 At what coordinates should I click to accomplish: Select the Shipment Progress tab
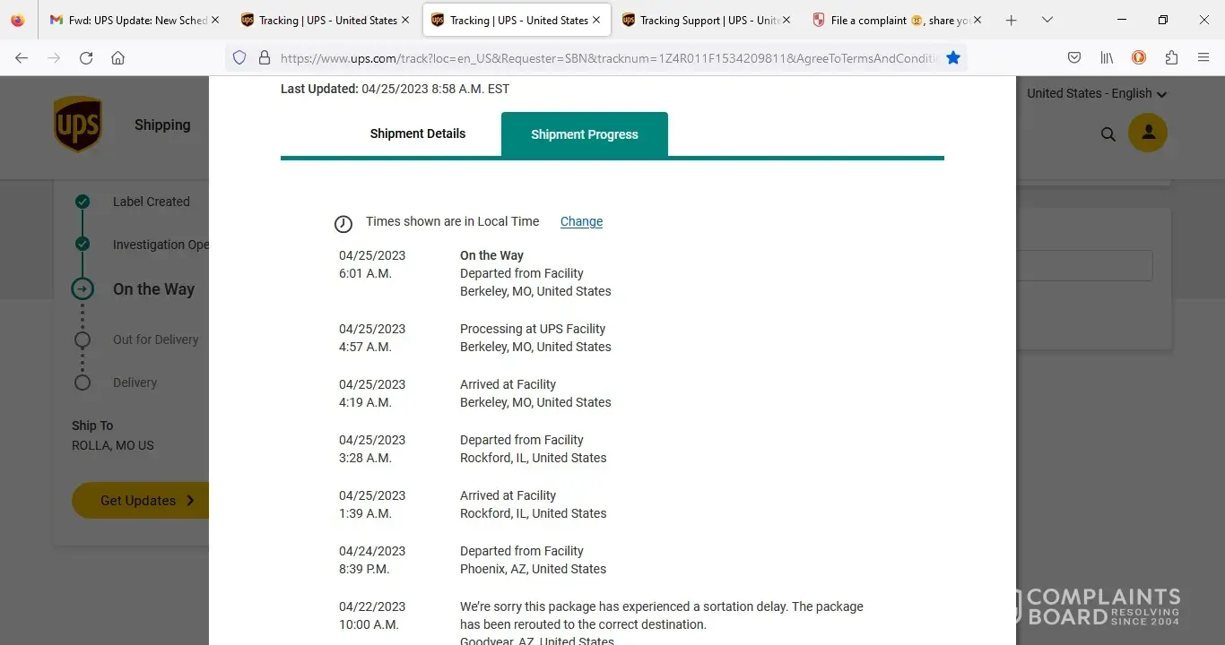click(584, 134)
